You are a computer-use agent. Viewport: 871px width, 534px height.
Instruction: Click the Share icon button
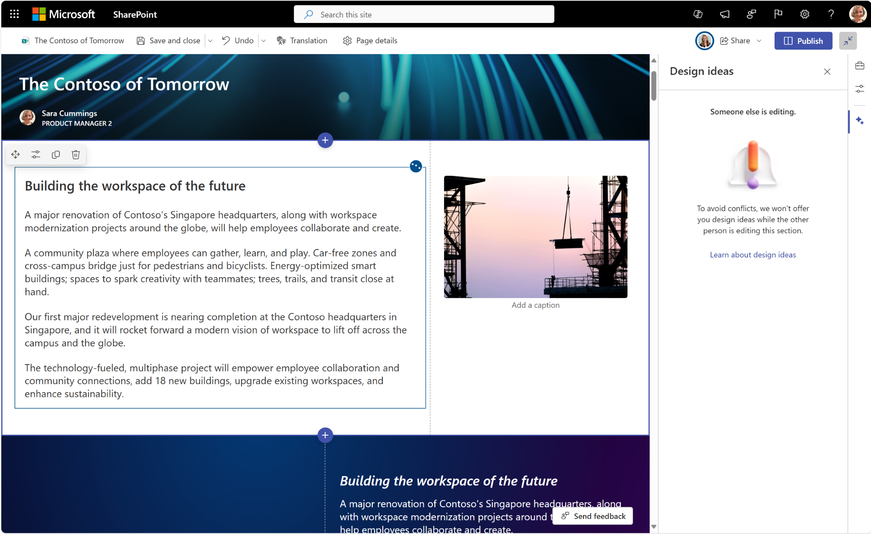(x=724, y=40)
